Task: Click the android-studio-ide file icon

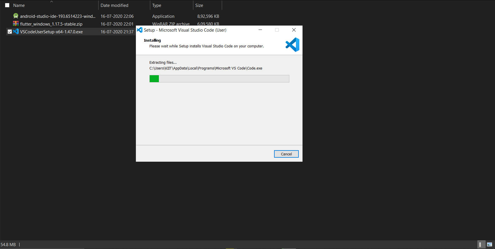Action: pyautogui.click(x=16, y=16)
